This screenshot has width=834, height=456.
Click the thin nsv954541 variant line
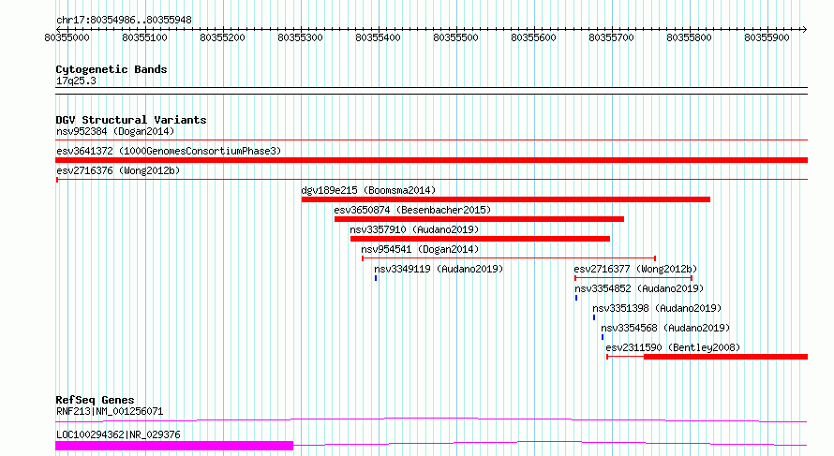(509, 258)
